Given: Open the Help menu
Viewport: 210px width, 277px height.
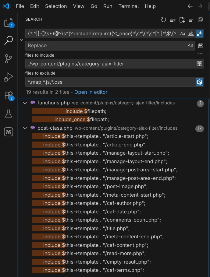Looking at the screenshot, I should [x=150, y=6].
